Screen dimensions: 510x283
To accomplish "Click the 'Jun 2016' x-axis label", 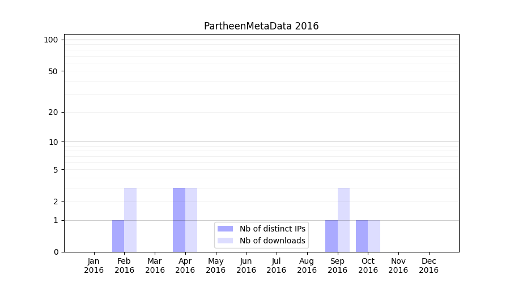I will 246,265.
